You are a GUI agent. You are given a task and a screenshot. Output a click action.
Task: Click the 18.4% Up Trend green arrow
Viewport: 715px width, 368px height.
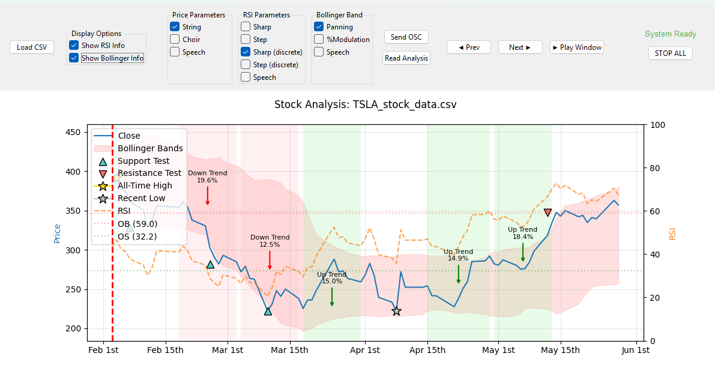[523, 252]
